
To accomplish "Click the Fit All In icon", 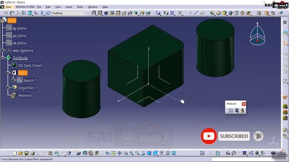I will point(114,153).
